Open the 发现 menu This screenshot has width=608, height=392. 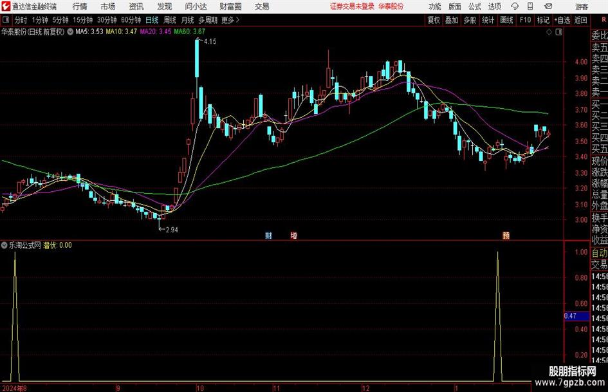click(165, 6)
